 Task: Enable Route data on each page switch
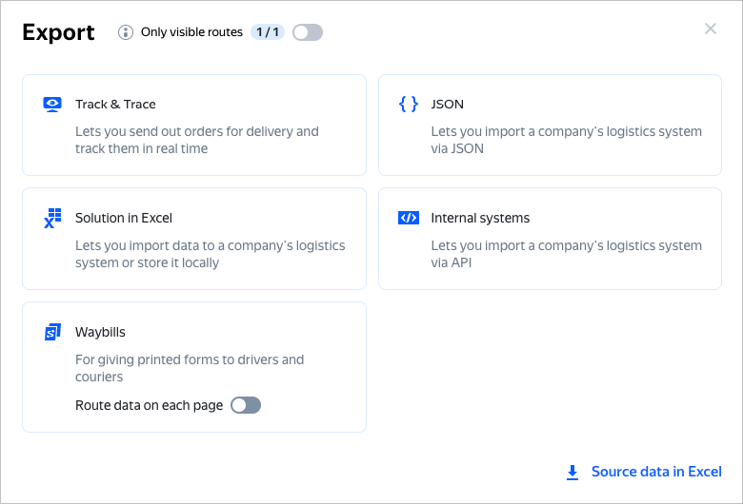[x=246, y=405]
